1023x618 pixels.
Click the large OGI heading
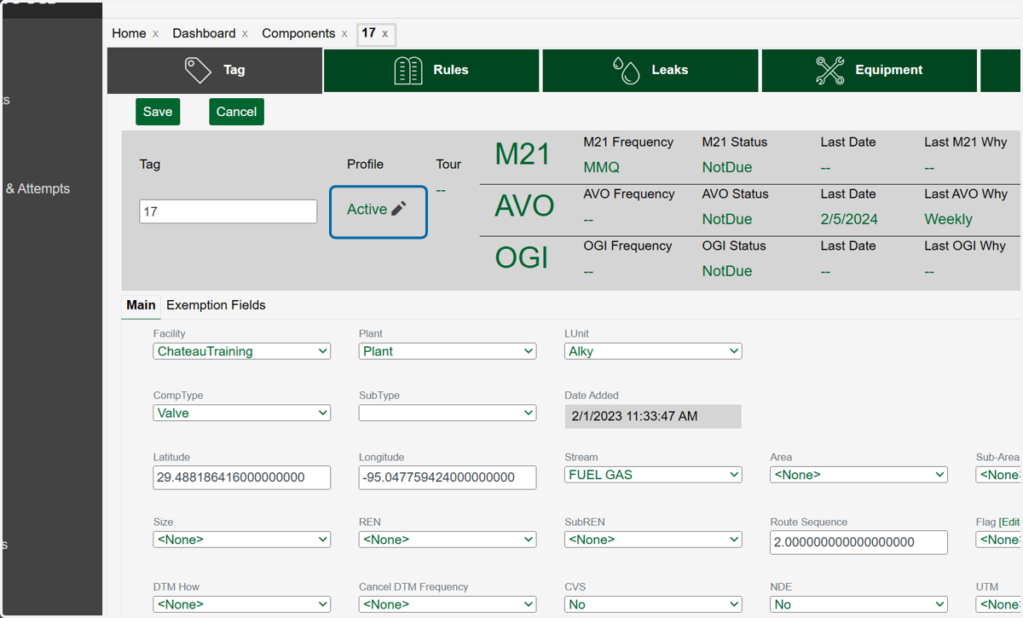[x=522, y=257]
